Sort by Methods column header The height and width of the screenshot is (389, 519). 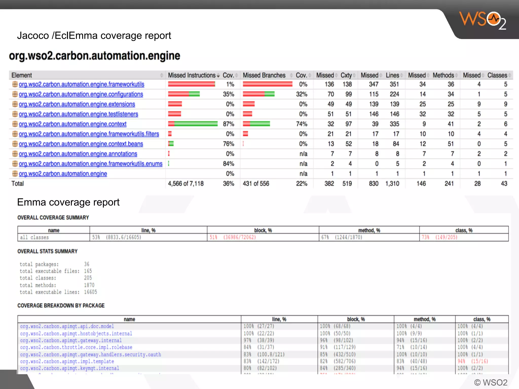(445, 75)
